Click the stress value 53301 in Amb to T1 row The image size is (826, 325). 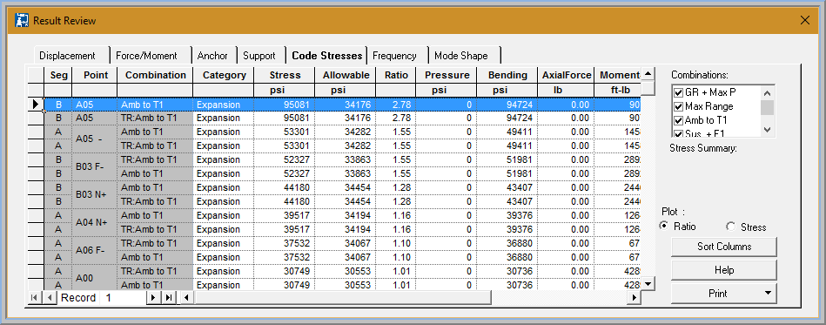(x=285, y=132)
